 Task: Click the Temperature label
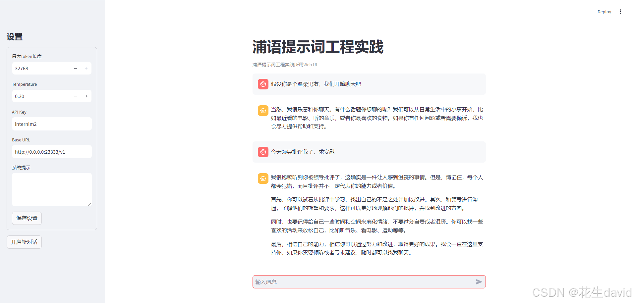pos(25,84)
